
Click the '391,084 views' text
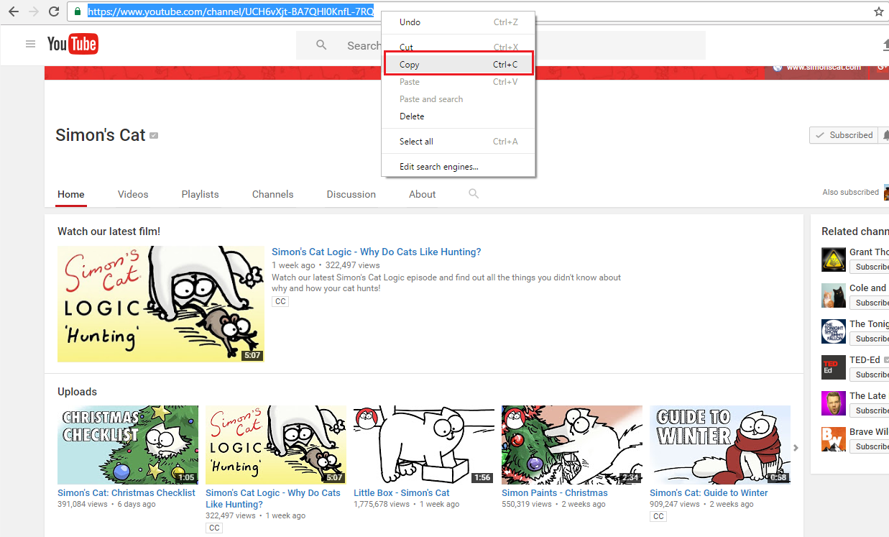click(x=83, y=505)
